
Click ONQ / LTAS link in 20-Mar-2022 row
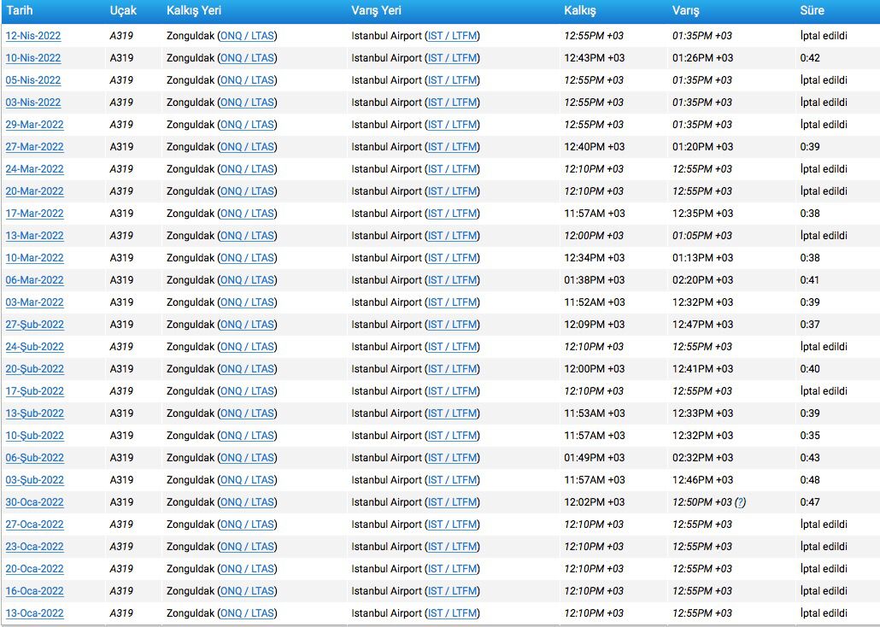(248, 191)
